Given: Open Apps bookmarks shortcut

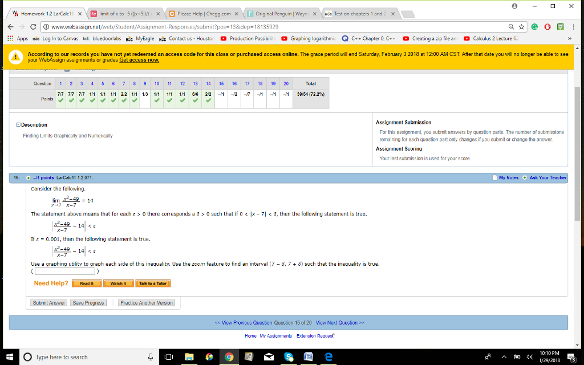Looking at the screenshot, I should pos(18,38).
